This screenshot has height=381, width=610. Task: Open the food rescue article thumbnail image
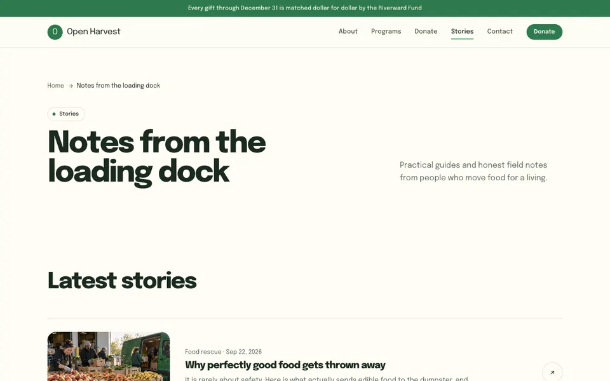click(109, 356)
